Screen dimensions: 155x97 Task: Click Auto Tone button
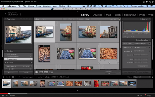[x=139, y=51]
